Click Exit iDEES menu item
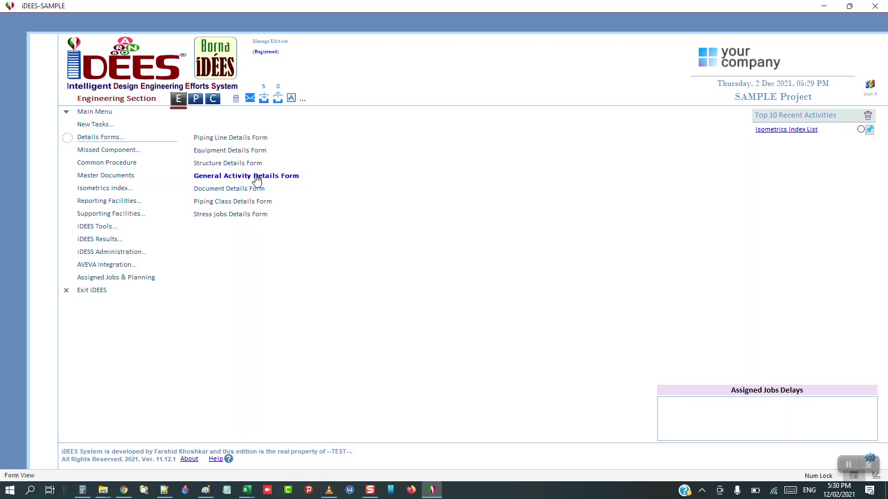This screenshot has width=888, height=499. [x=92, y=290]
